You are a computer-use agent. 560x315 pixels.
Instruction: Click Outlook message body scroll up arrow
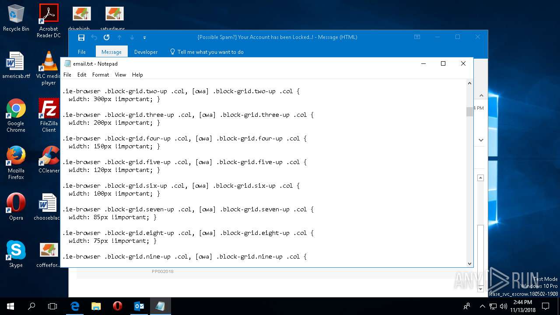pyautogui.click(x=480, y=178)
